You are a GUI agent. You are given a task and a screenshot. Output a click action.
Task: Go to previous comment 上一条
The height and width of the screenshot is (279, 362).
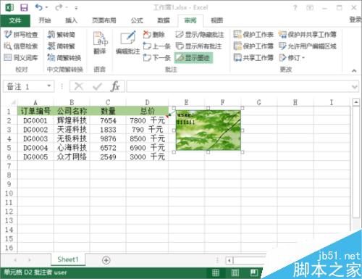pos(156,46)
